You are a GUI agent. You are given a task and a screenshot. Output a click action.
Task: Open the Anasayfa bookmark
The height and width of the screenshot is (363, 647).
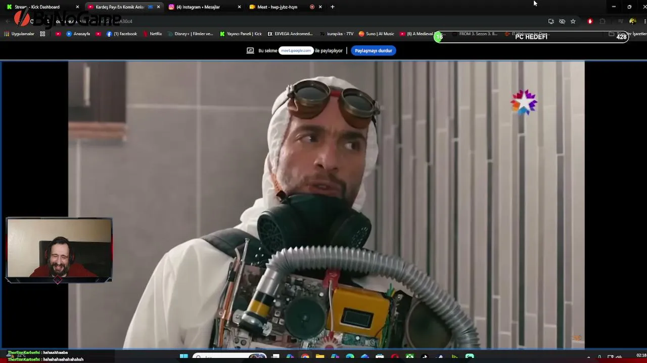pos(78,34)
